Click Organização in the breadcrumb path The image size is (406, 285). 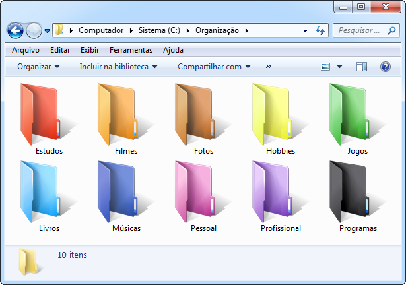(x=217, y=30)
